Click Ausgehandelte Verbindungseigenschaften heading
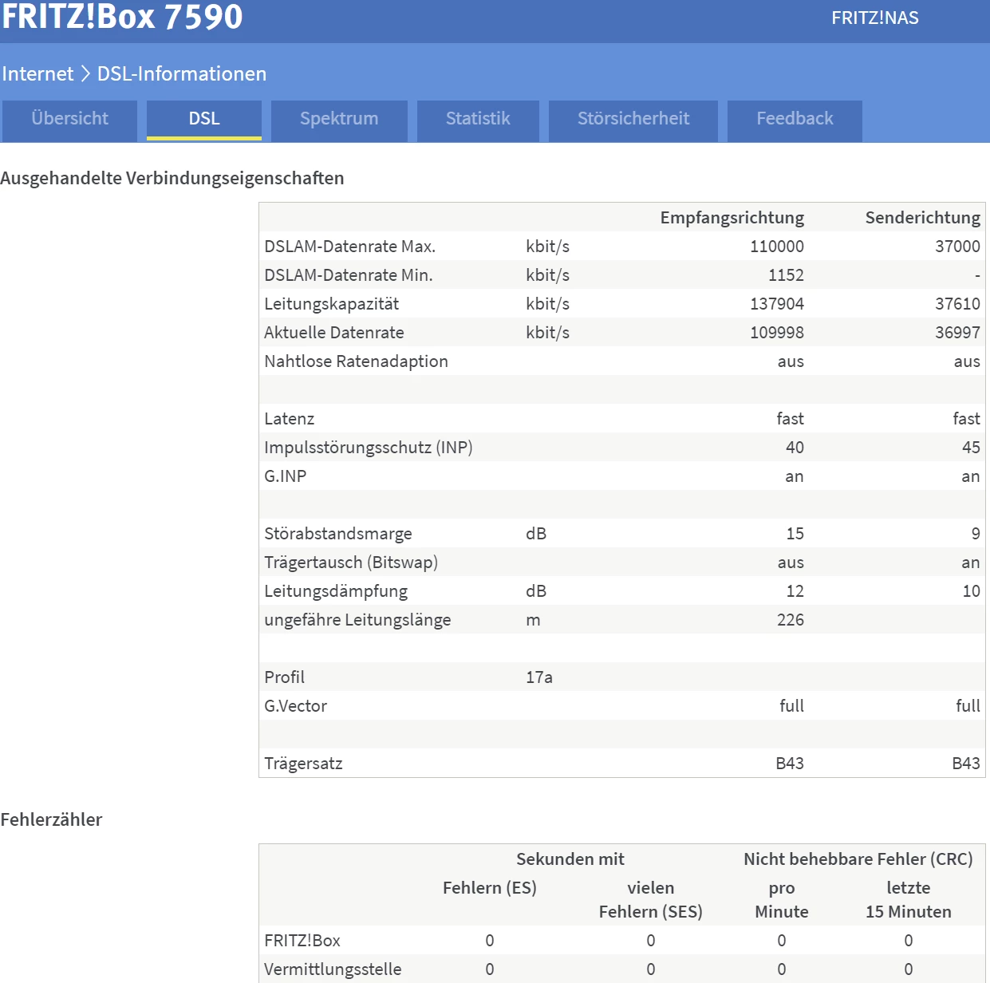Viewport: 990px width, 983px height. [x=172, y=178]
